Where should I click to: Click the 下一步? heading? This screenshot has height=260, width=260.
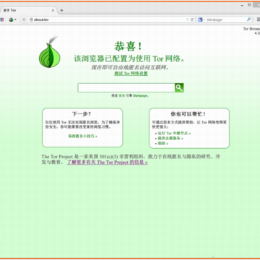[82, 114]
